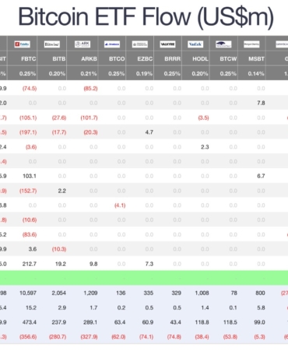Click the WisdomTree logo above BTCW

coord(223,44)
